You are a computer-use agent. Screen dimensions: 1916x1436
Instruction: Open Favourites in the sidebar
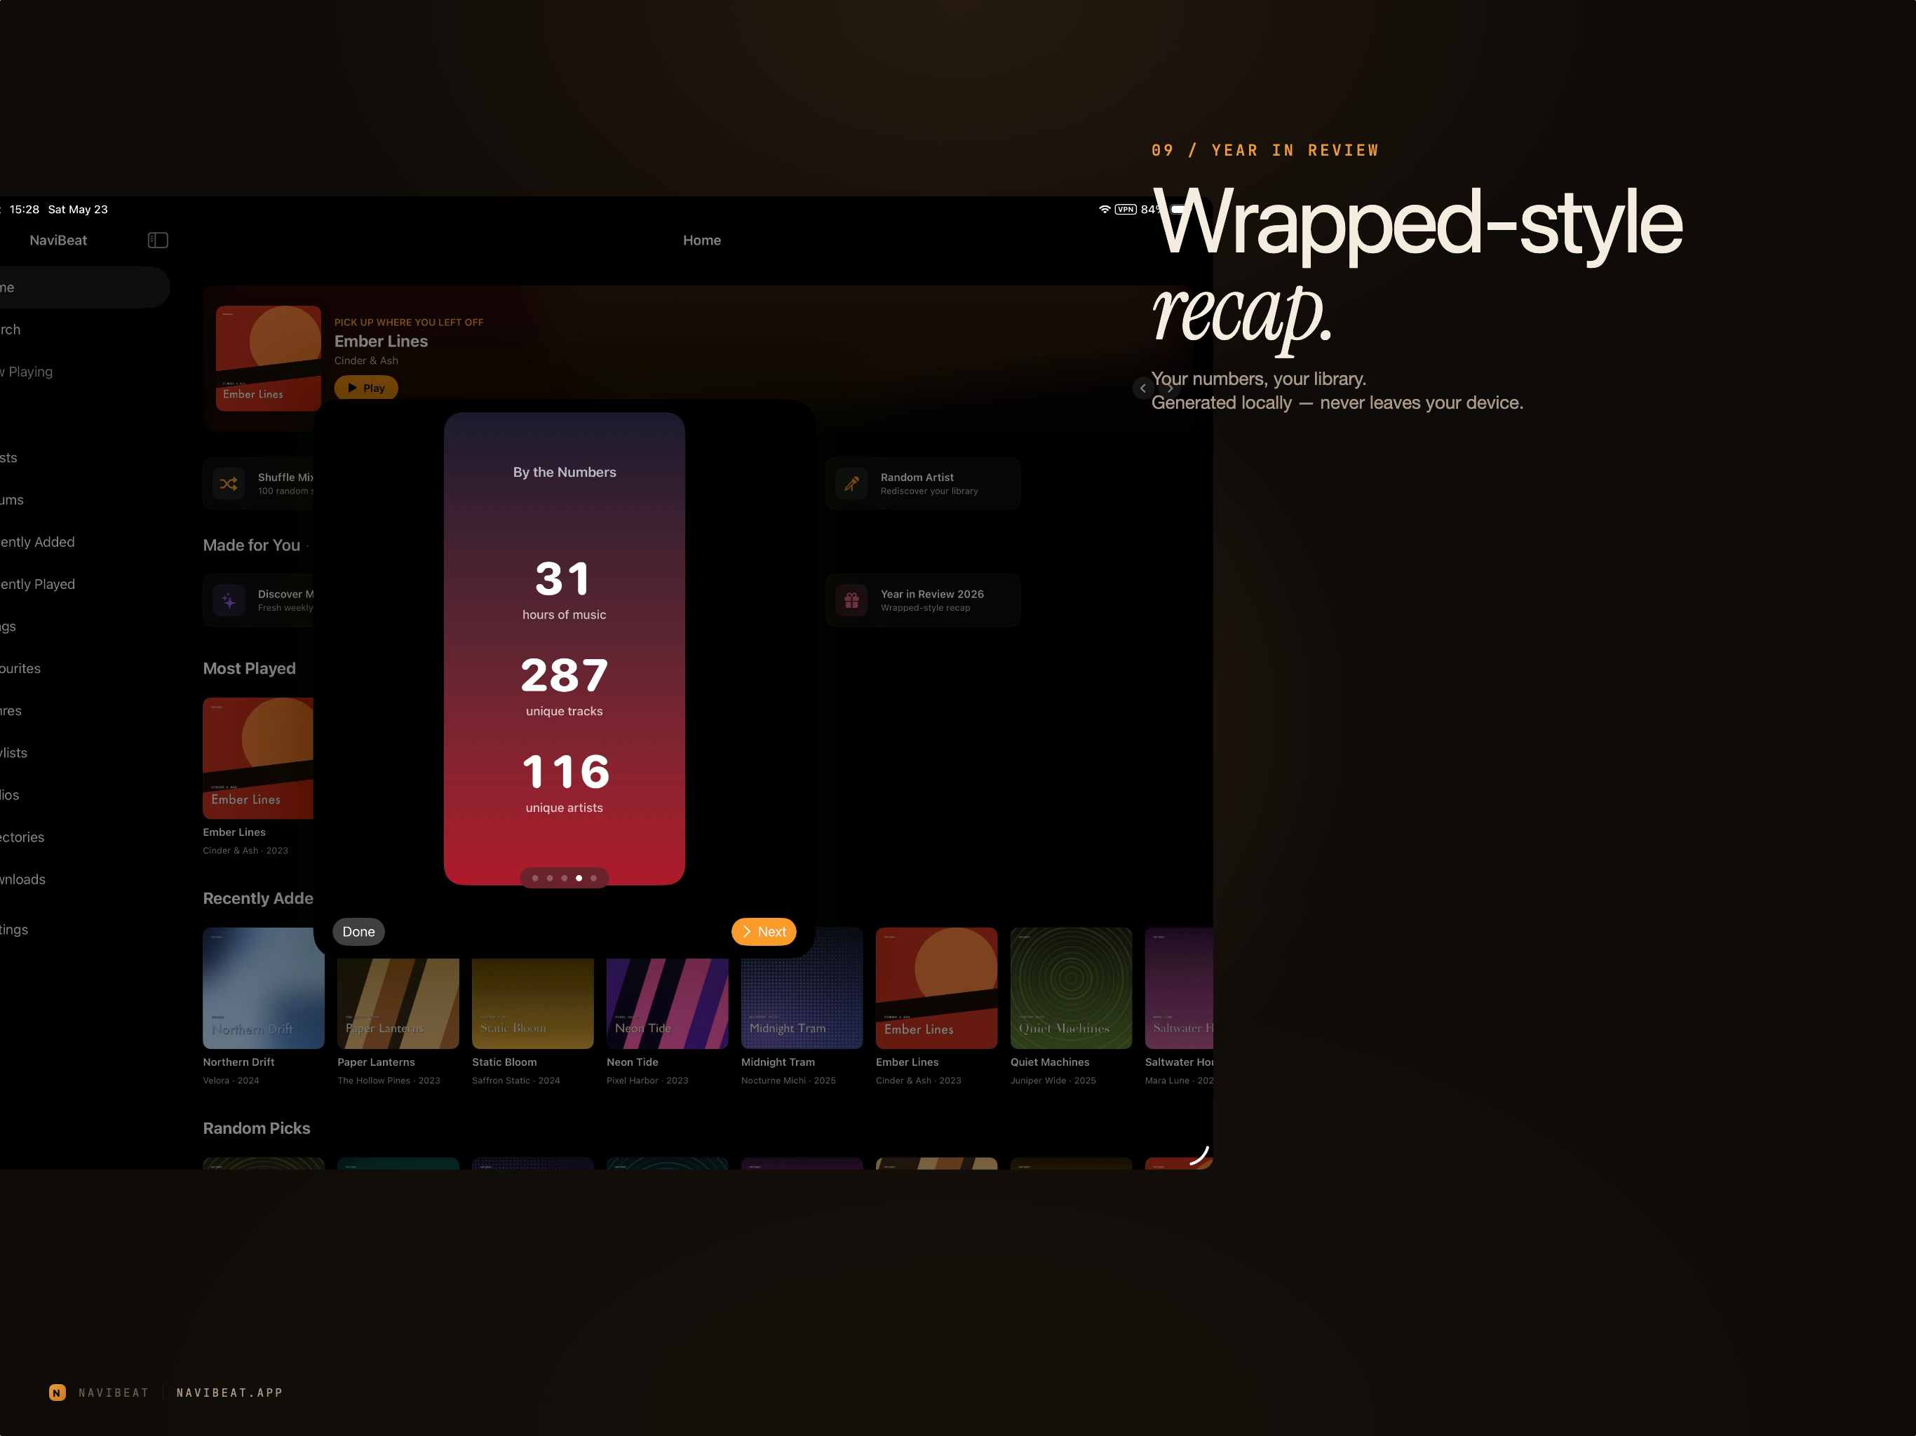coord(85,669)
